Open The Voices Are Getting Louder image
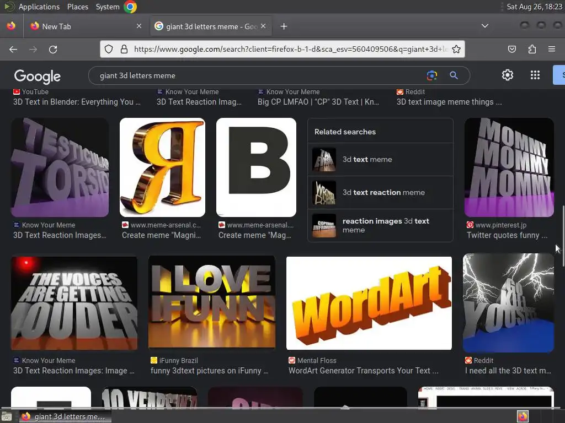The image size is (565, 423). point(74,303)
